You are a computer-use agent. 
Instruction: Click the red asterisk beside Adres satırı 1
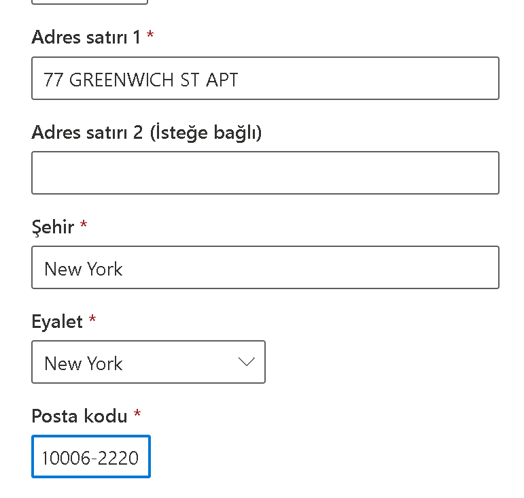point(150,36)
